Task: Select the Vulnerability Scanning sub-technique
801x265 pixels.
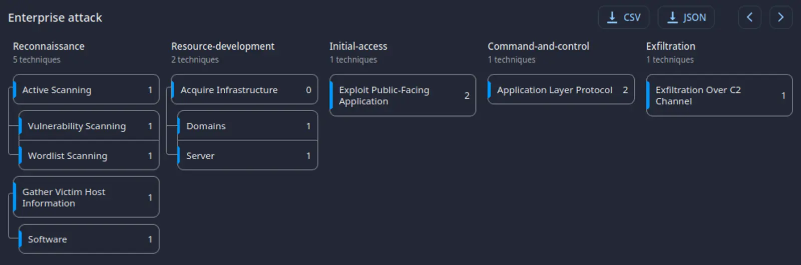Action: [89, 126]
